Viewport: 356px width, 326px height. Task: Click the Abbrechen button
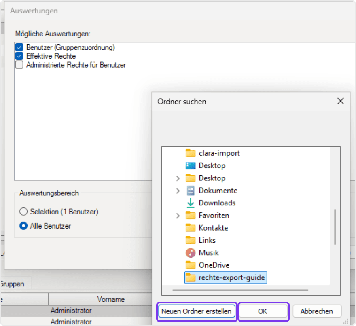(x=317, y=311)
